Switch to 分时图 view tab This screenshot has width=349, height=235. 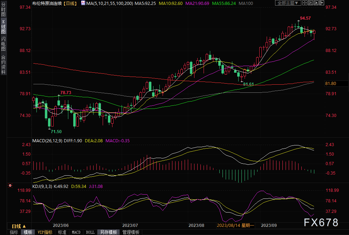click(3, 9)
